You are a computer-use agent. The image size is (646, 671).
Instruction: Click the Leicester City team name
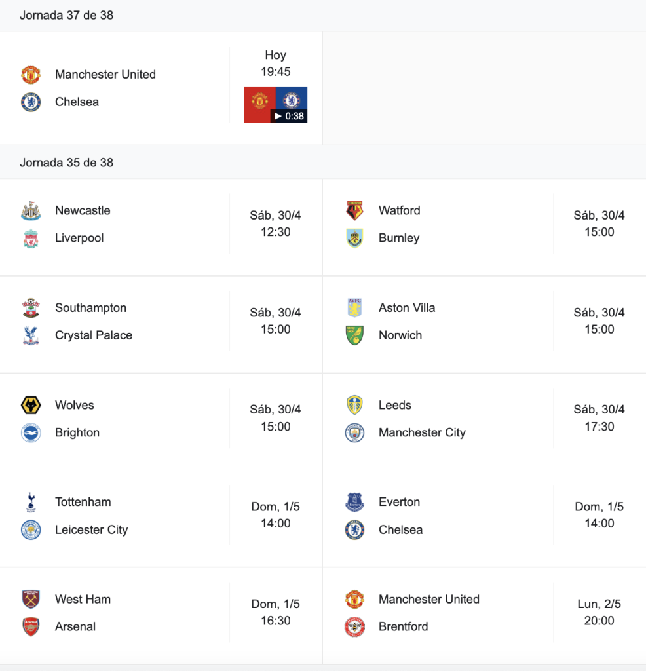[x=92, y=529]
